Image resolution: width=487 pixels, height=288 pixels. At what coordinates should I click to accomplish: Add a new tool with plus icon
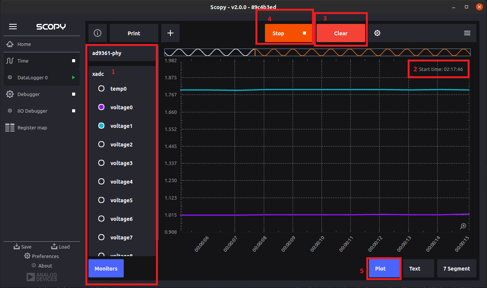pos(170,33)
